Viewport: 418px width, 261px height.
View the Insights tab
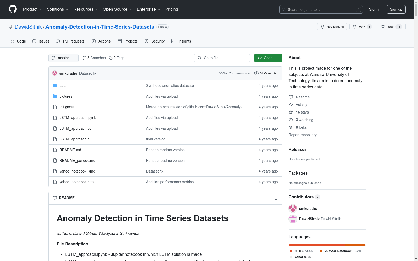click(x=181, y=41)
